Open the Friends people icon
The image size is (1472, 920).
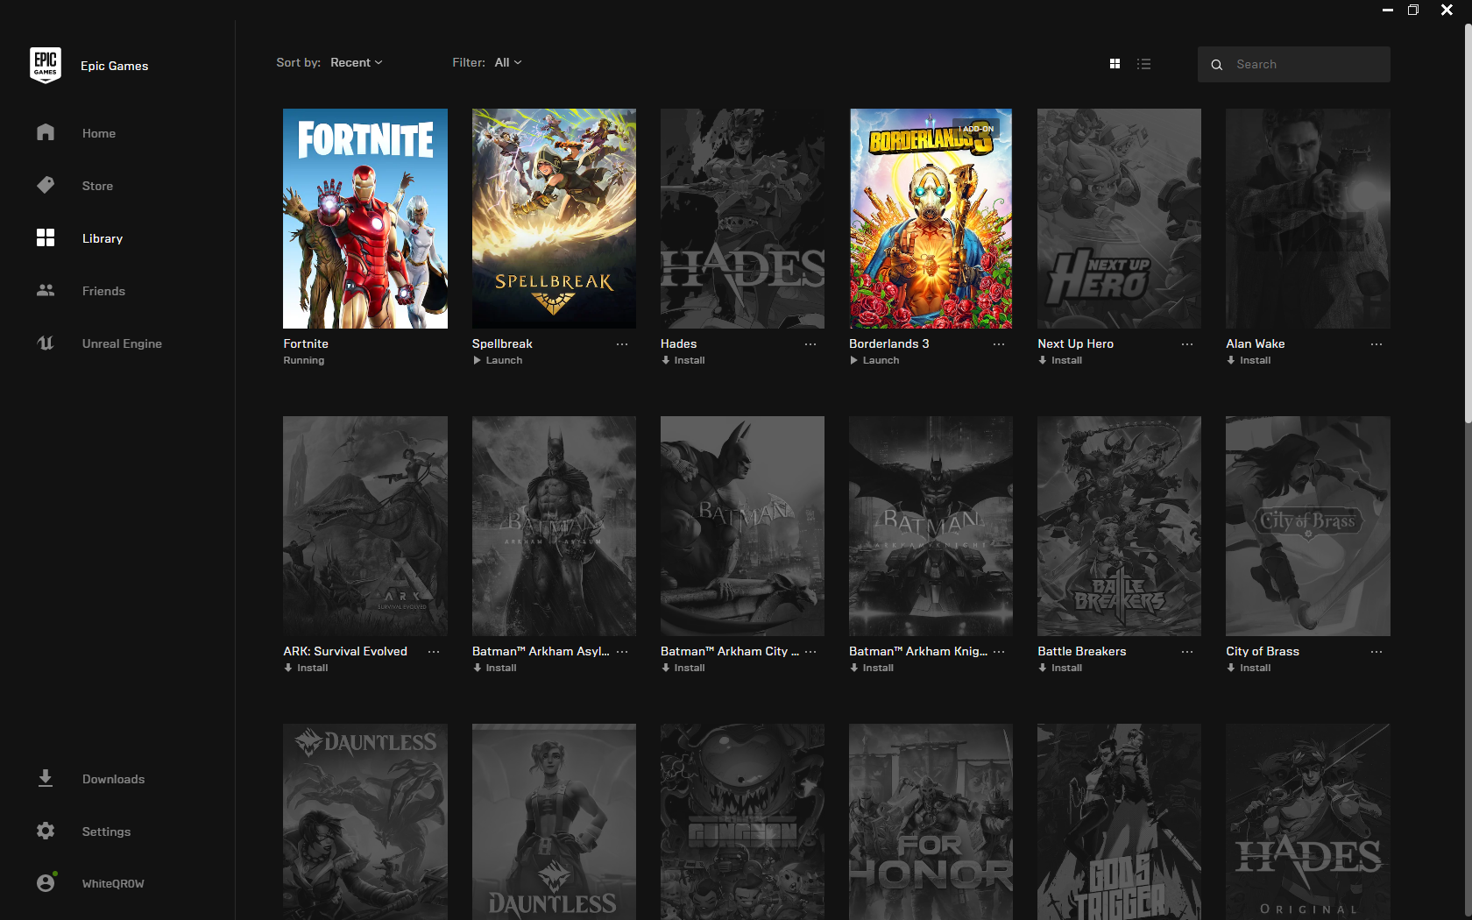pos(46,290)
